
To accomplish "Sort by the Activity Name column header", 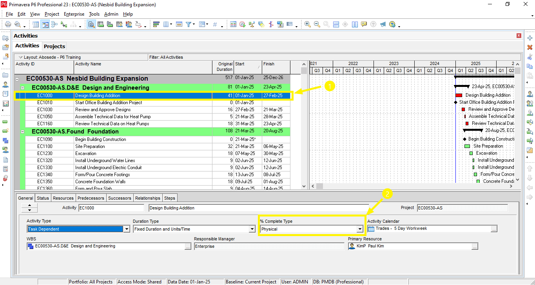I will (143, 67).
